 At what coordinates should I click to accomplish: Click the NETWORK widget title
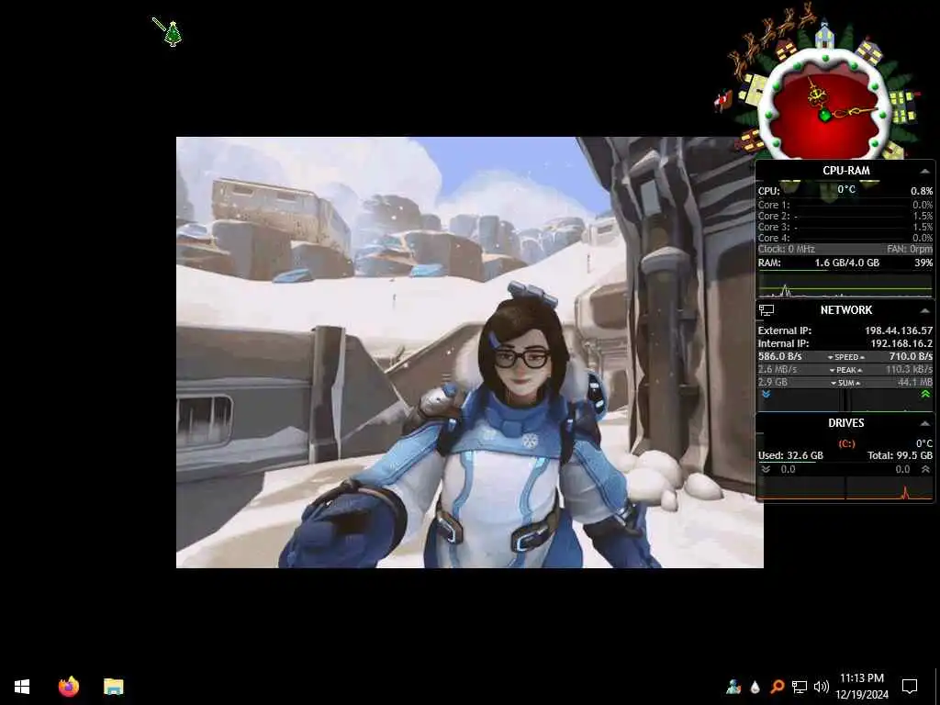(845, 310)
